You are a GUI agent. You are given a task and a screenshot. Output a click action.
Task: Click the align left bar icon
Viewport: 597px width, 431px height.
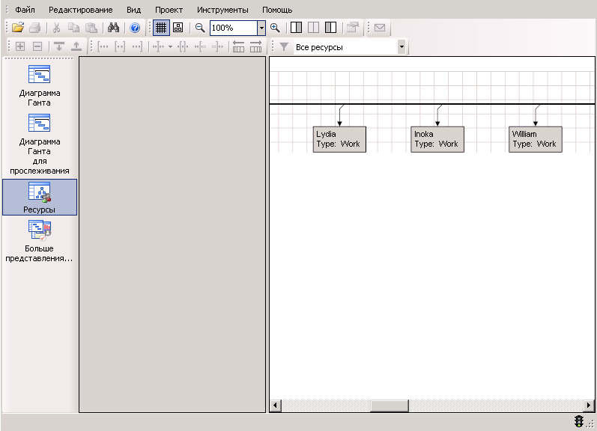coord(200,47)
